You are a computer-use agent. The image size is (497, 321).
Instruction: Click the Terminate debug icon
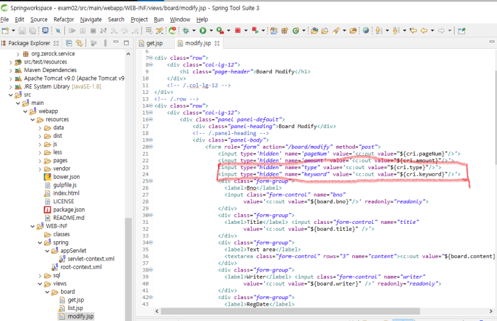93,31
